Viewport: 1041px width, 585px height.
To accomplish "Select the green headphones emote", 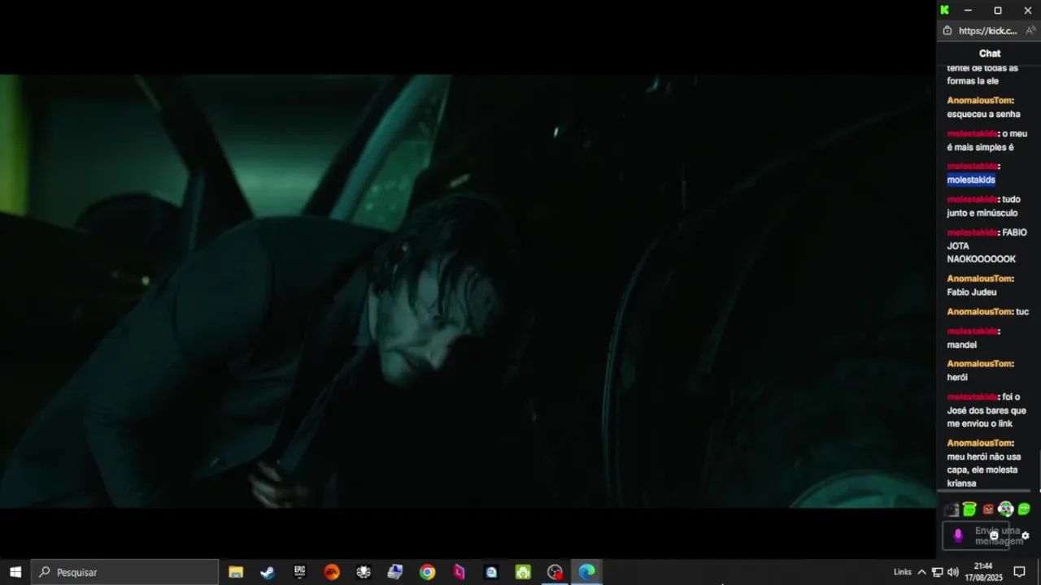I will [1006, 509].
